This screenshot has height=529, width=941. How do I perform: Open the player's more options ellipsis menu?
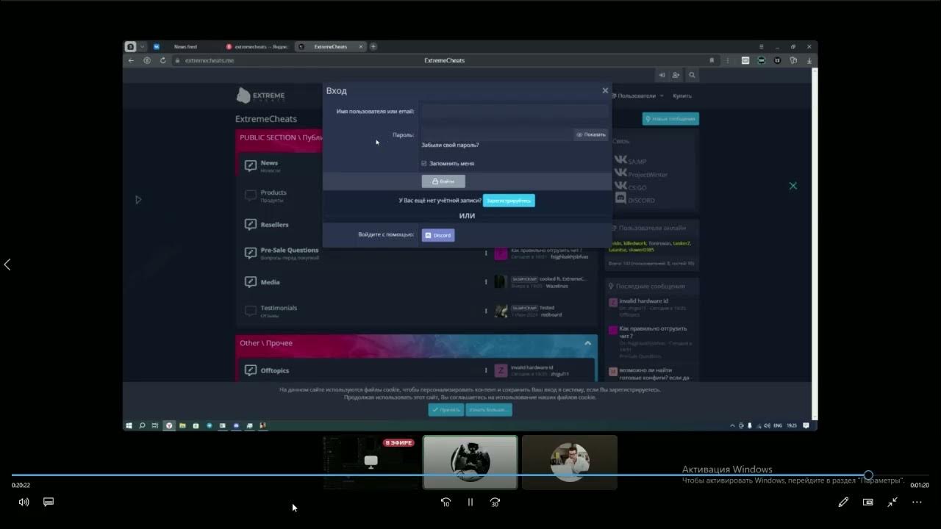pyautogui.click(x=917, y=502)
